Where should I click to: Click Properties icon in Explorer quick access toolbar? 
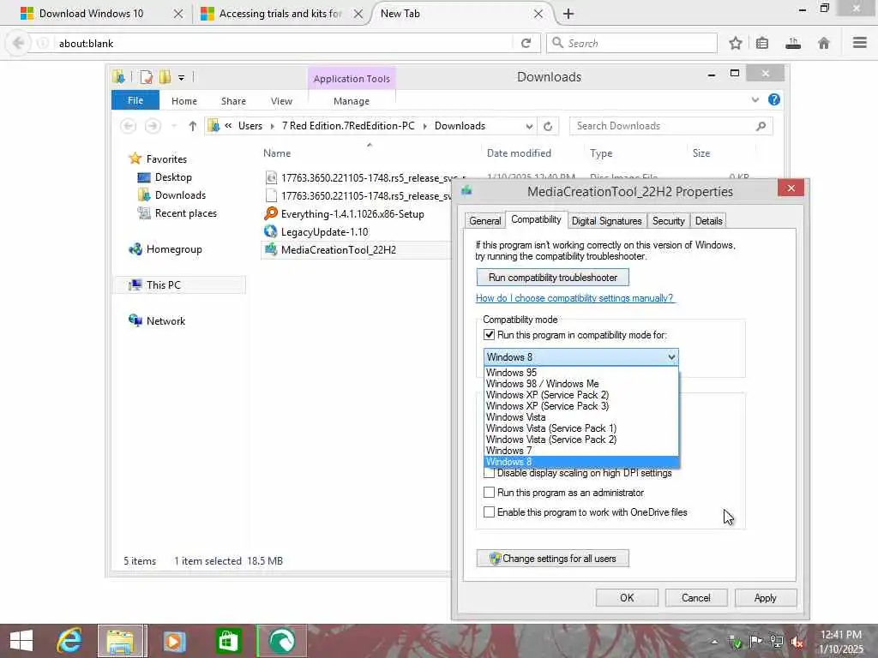(x=146, y=76)
